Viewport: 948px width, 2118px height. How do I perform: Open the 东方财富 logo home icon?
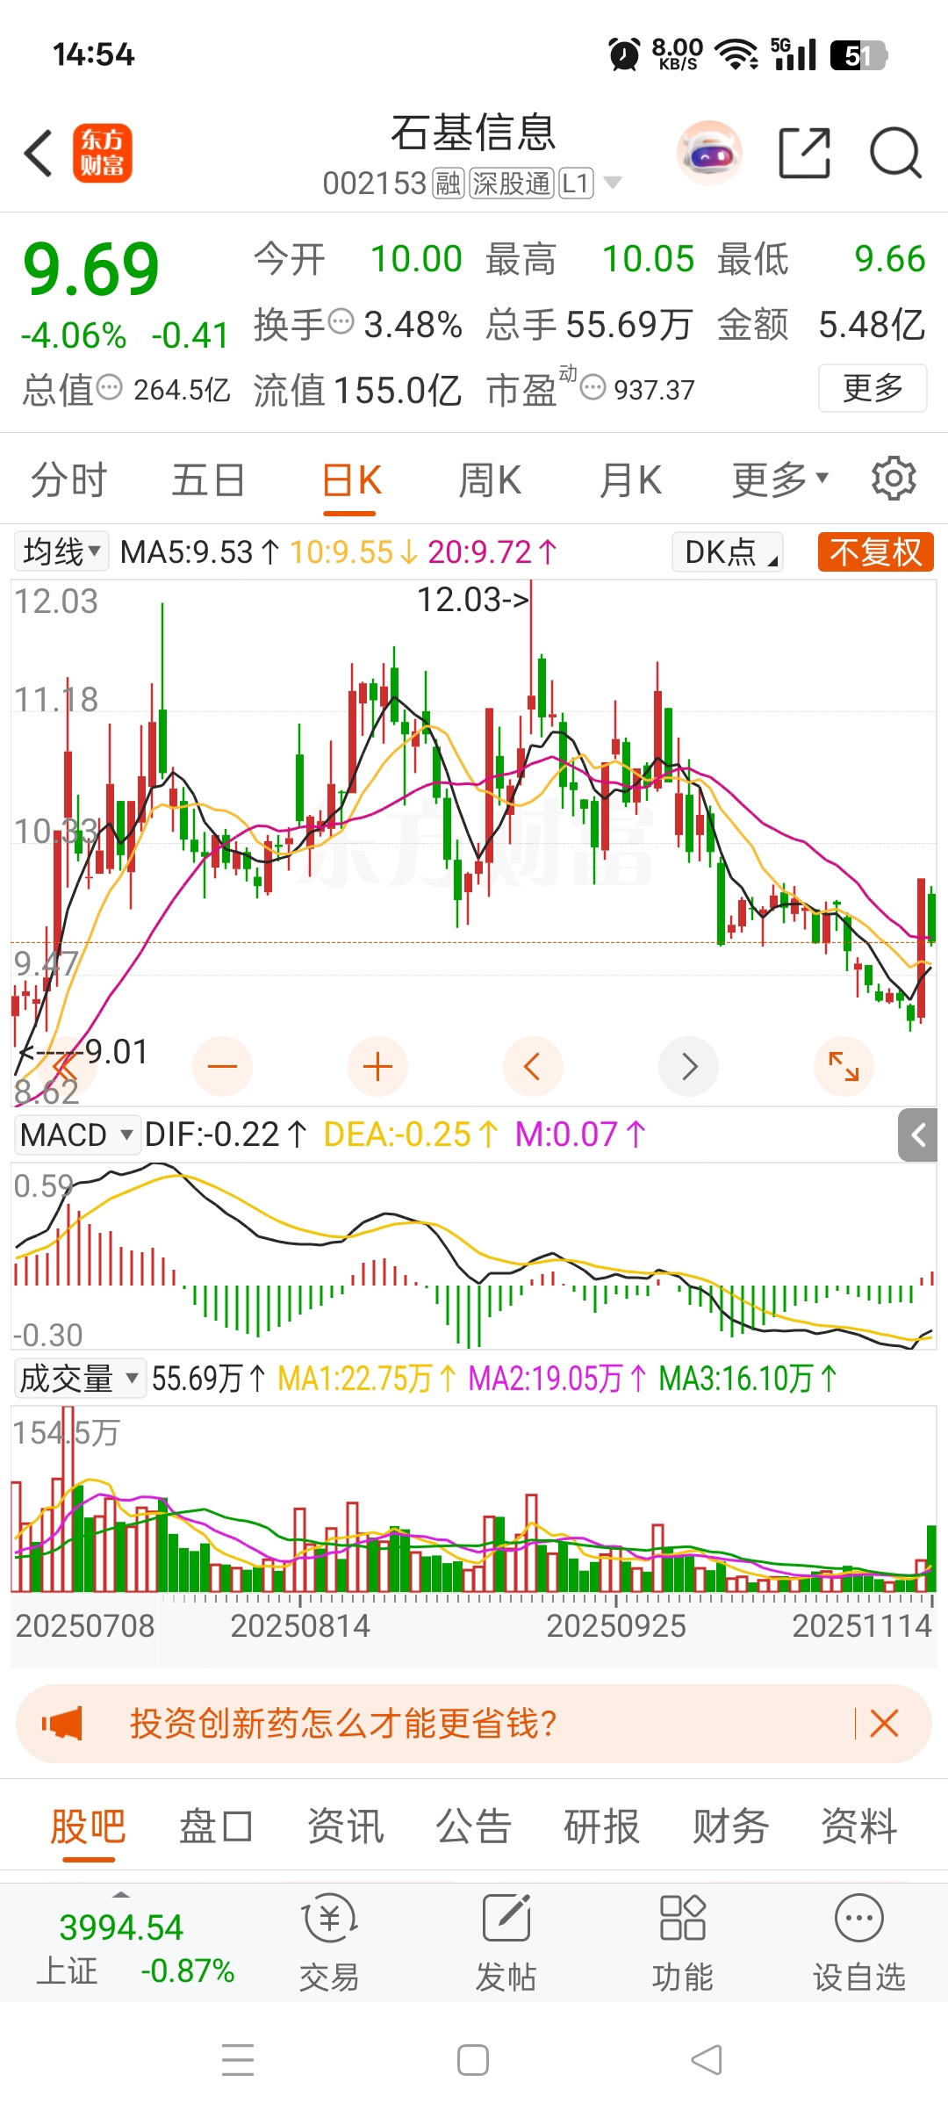(102, 153)
